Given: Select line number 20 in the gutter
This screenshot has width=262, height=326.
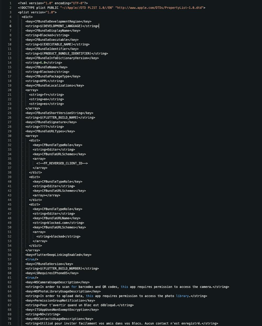Looking at the screenshot, I should coord(10,90).
